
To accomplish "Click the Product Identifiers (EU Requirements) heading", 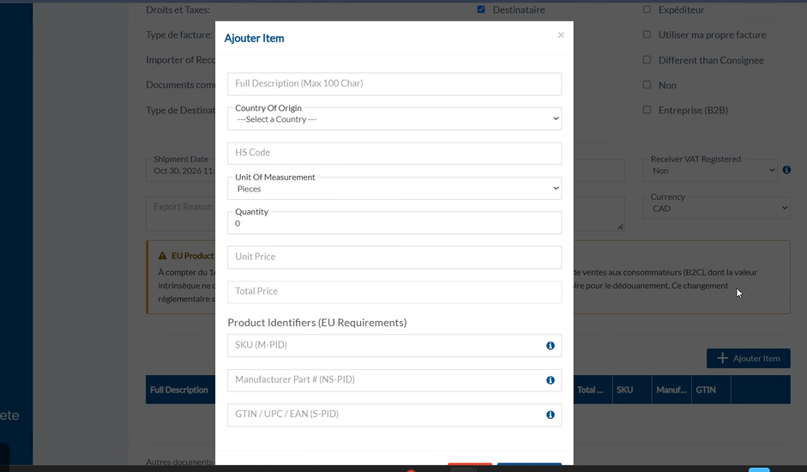I will [x=317, y=323].
